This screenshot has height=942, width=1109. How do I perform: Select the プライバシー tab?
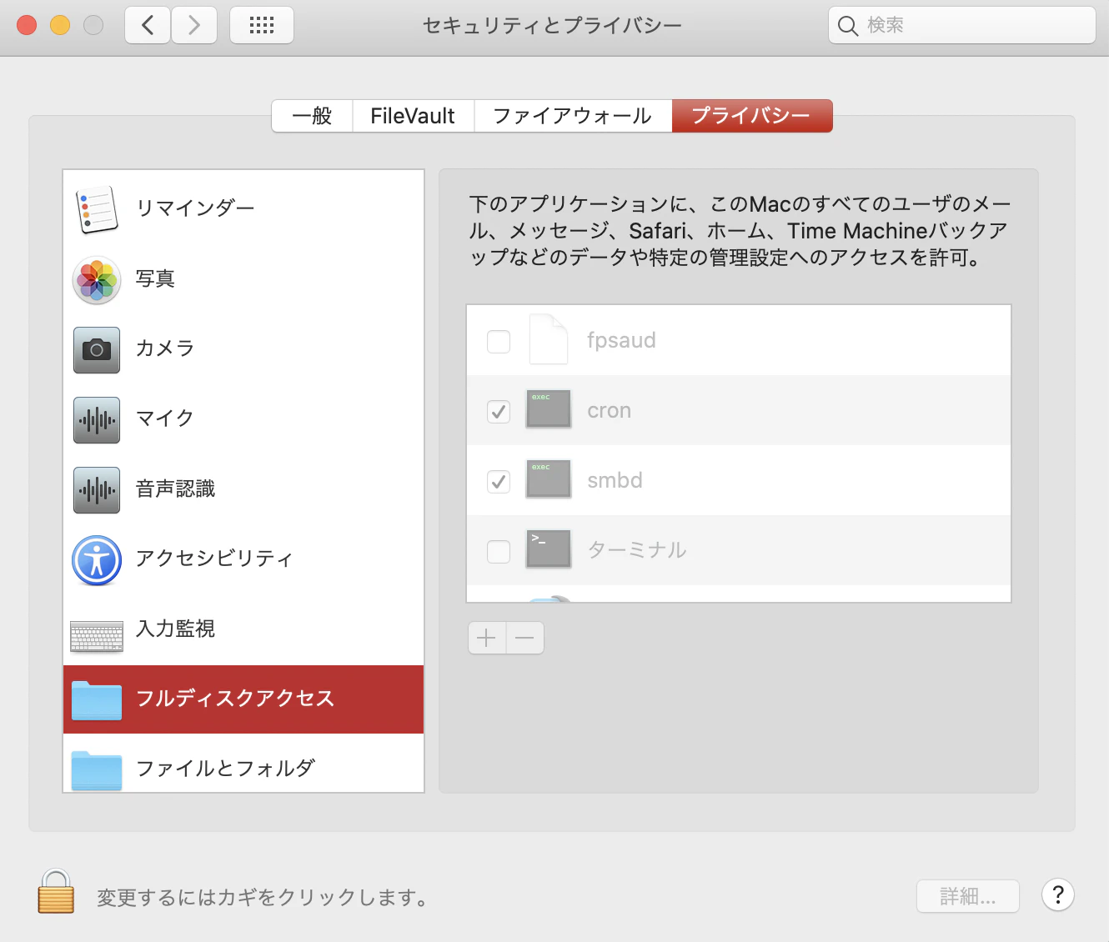point(752,116)
